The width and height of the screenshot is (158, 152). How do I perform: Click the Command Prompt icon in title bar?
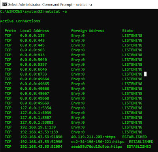[x=5, y=4]
